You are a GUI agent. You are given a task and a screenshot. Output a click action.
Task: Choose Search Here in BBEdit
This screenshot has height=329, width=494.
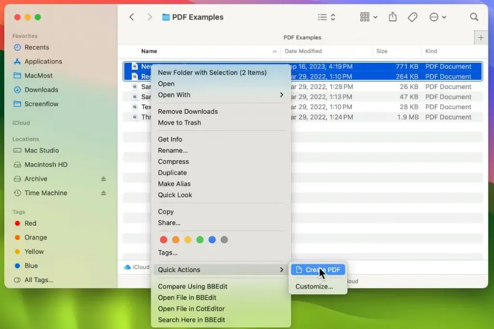click(x=191, y=320)
